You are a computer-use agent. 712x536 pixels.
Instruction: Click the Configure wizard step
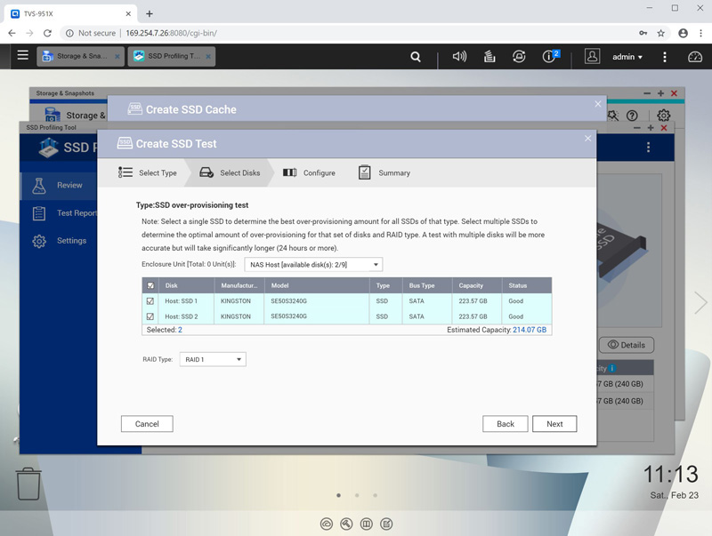tap(309, 172)
